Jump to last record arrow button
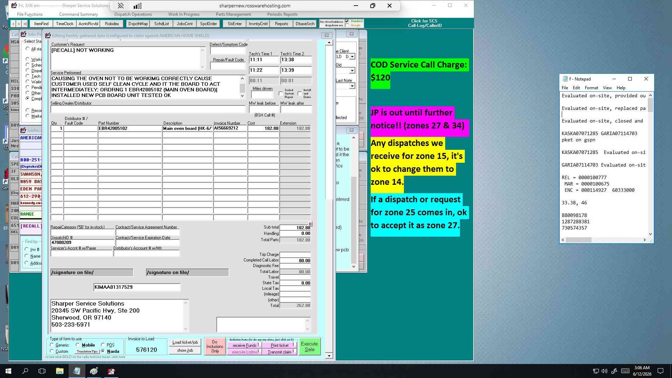 [x=24, y=24]
